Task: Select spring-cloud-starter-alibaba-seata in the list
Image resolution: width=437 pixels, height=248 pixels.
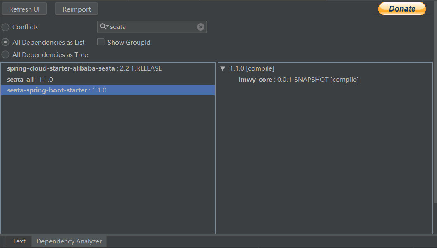Action: click(x=61, y=68)
